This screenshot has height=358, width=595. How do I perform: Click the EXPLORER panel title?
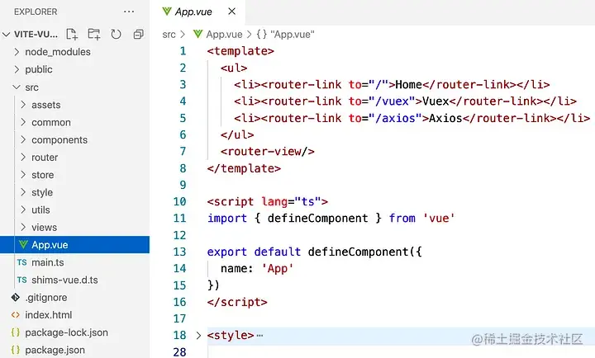36,12
